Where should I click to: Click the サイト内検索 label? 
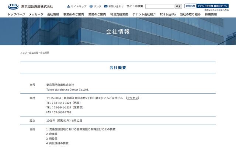[x=135, y=6]
